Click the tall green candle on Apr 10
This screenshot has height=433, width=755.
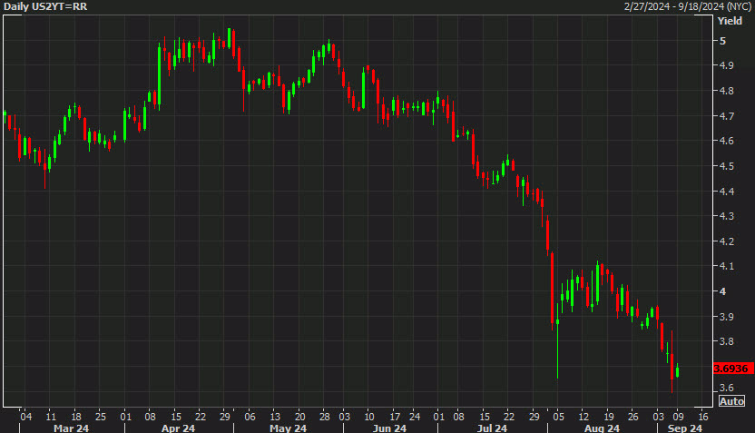(x=160, y=74)
